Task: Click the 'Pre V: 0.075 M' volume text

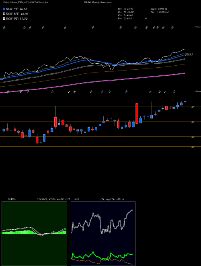Action: point(159,12)
